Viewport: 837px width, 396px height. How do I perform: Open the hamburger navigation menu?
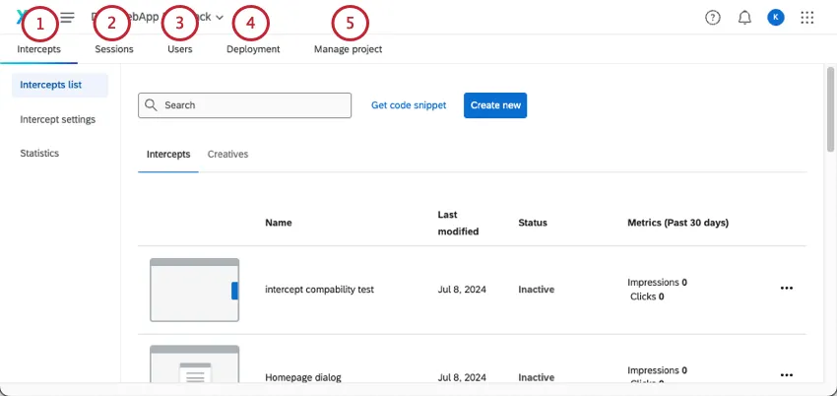[67, 18]
